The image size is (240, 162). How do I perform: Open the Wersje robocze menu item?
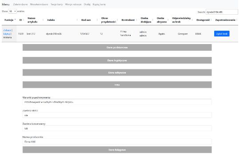pyautogui.click(x=73, y=4)
